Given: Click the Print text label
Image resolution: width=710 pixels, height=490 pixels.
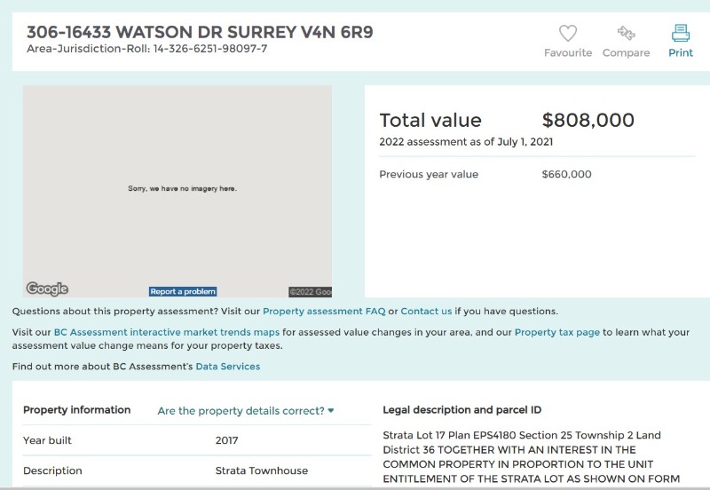Looking at the screenshot, I should click(x=681, y=52).
